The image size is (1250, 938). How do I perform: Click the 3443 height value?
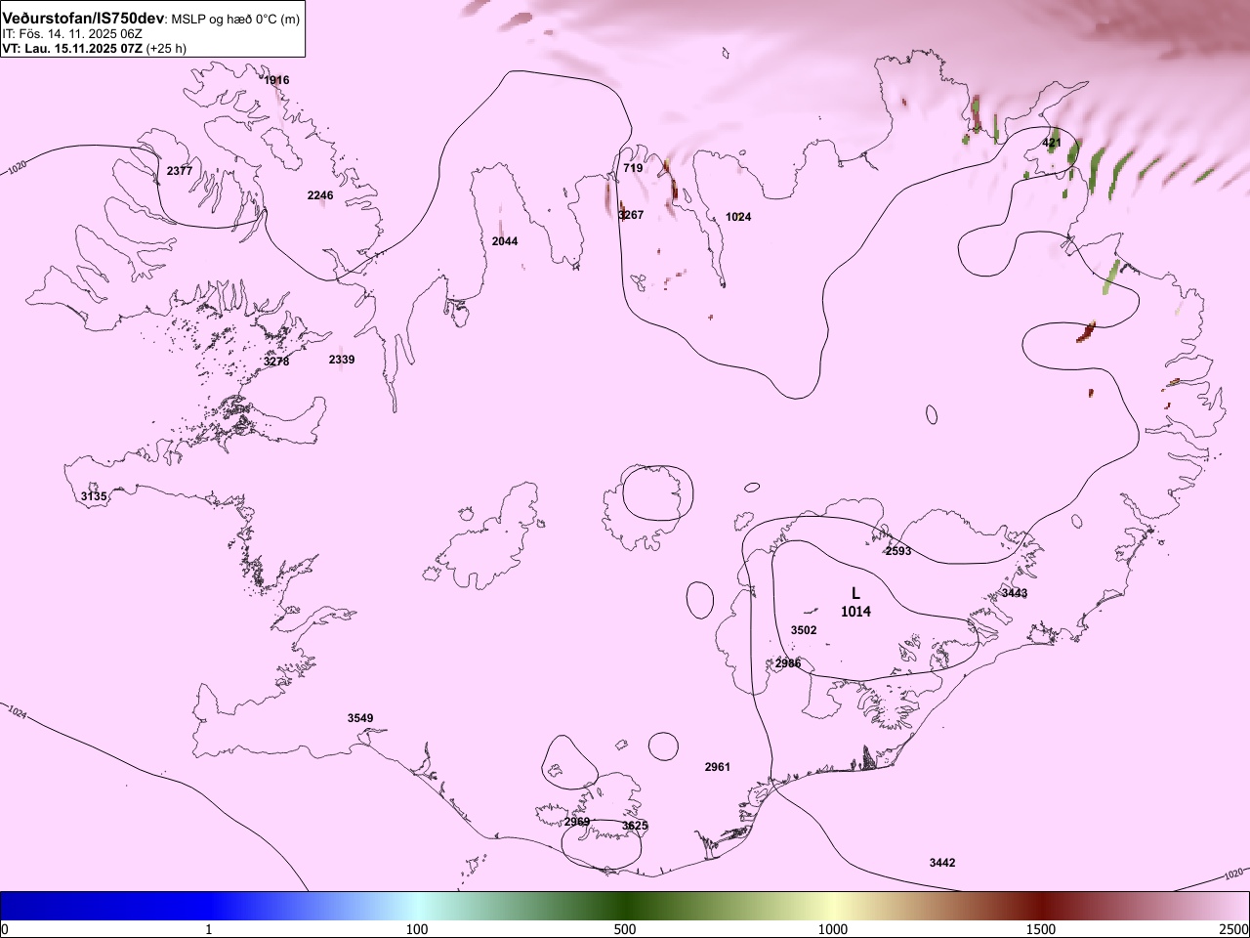point(1015,593)
